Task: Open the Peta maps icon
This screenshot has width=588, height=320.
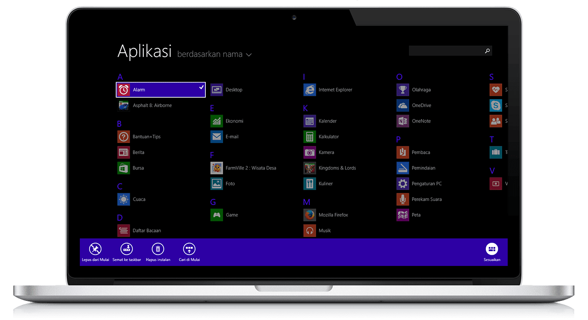Action: (403, 215)
